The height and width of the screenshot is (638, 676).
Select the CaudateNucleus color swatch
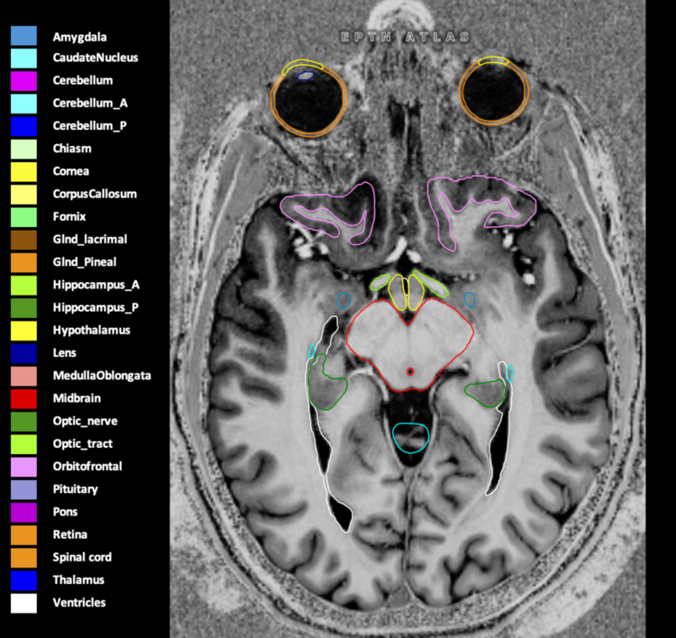point(23,59)
